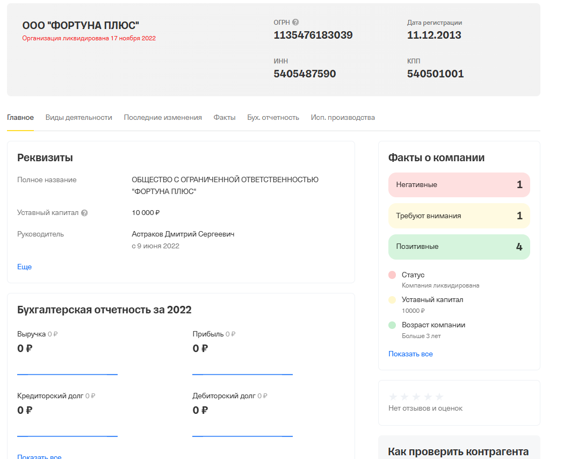Open the Позитивные facts badge
Viewport: 571px width, 459px height.
click(x=459, y=246)
